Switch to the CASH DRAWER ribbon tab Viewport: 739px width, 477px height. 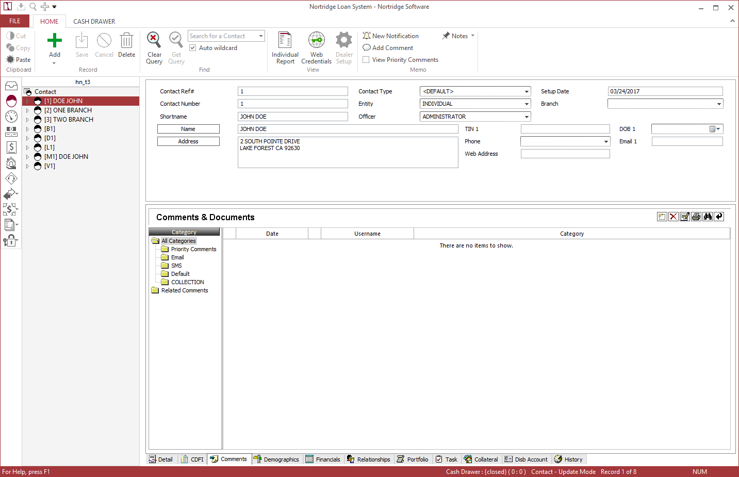click(x=94, y=21)
